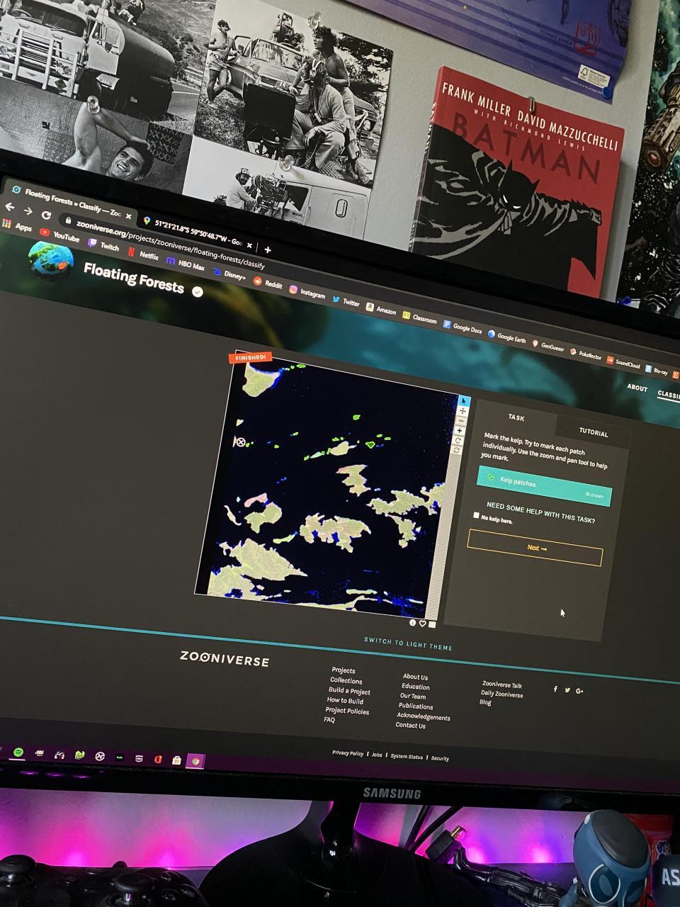Select the pan tool in the image toolbar
This screenshot has width=680, height=907.
pos(463,411)
